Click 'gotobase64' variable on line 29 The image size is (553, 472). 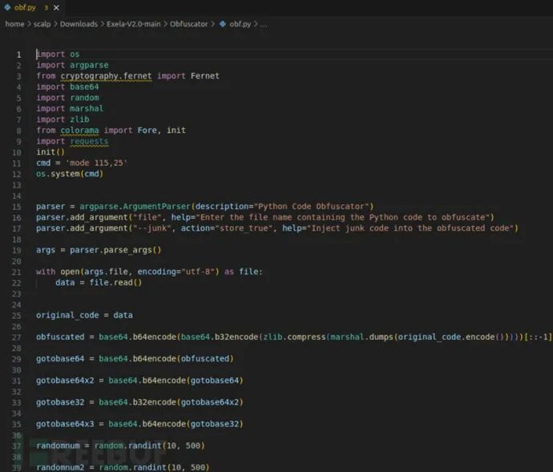(60, 359)
